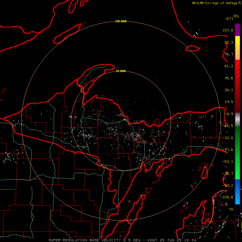Select the 30.1 legend value
The height and width of the screenshot is (242, 242).
pyautogui.click(x=229, y=90)
